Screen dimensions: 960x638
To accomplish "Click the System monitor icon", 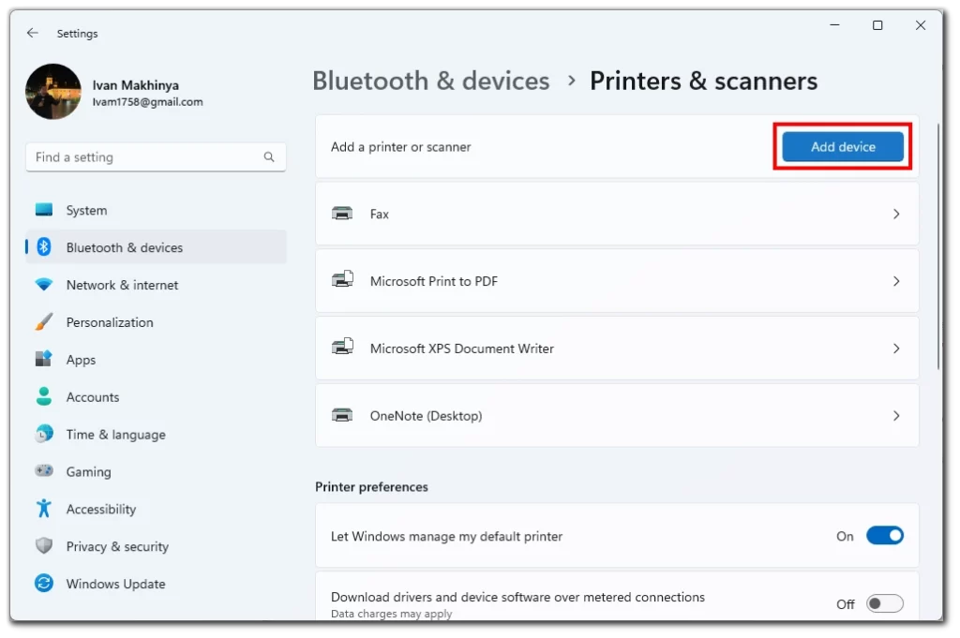I will [x=44, y=210].
